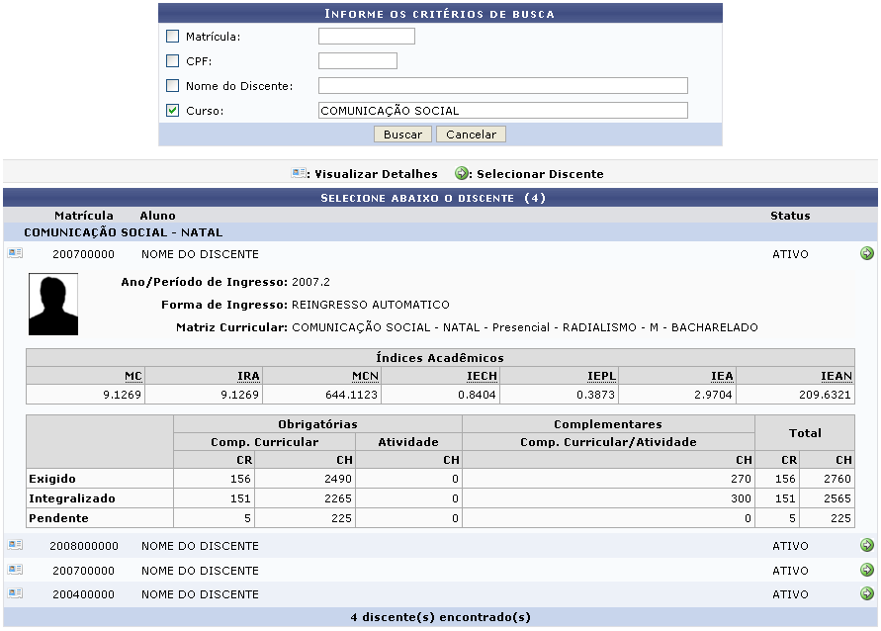Click the IEA index abbreviation header

pyautogui.click(x=722, y=376)
